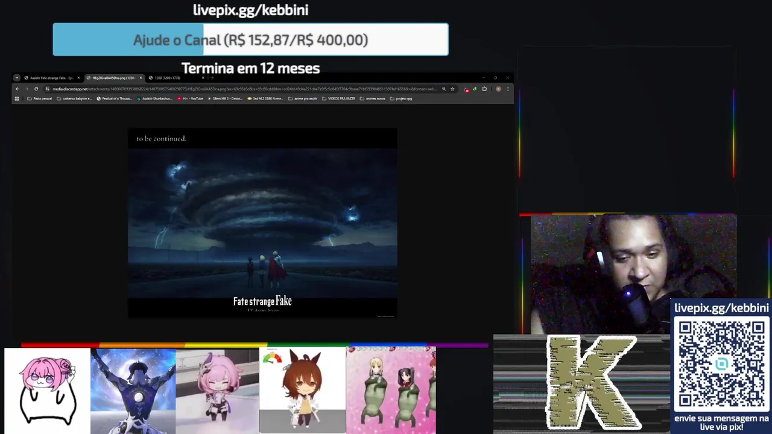Expand the projeto rpg bookmark folder
The height and width of the screenshot is (434, 772).
[x=401, y=98]
